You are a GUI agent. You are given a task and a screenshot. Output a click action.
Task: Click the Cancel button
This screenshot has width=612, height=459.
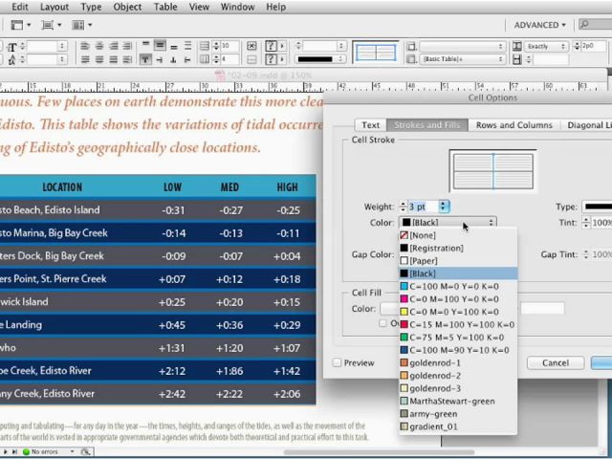[555, 363]
